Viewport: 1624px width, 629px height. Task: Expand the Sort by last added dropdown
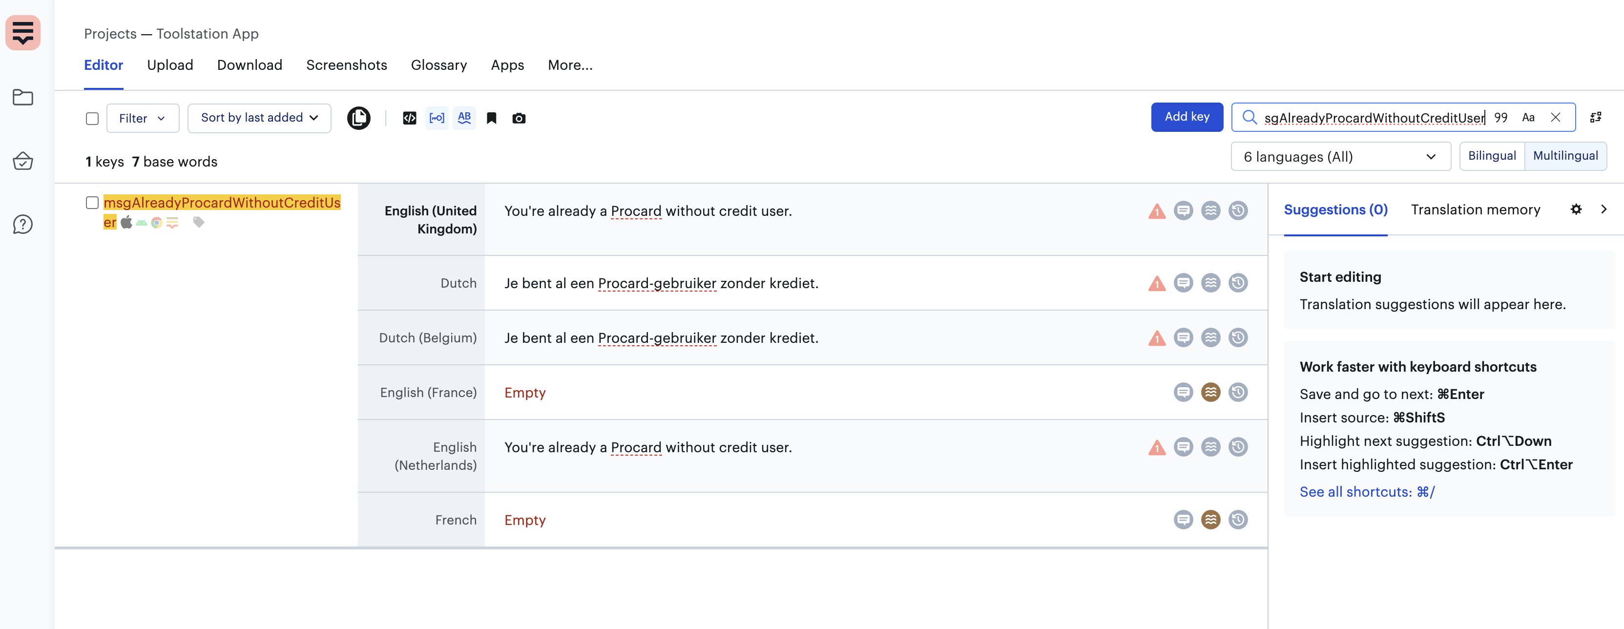[x=259, y=118]
